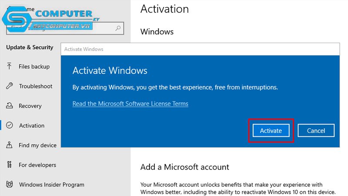This screenshot has height=196, width=348.
Task: Click the Update & Security heading
Action: click(30, 47)
